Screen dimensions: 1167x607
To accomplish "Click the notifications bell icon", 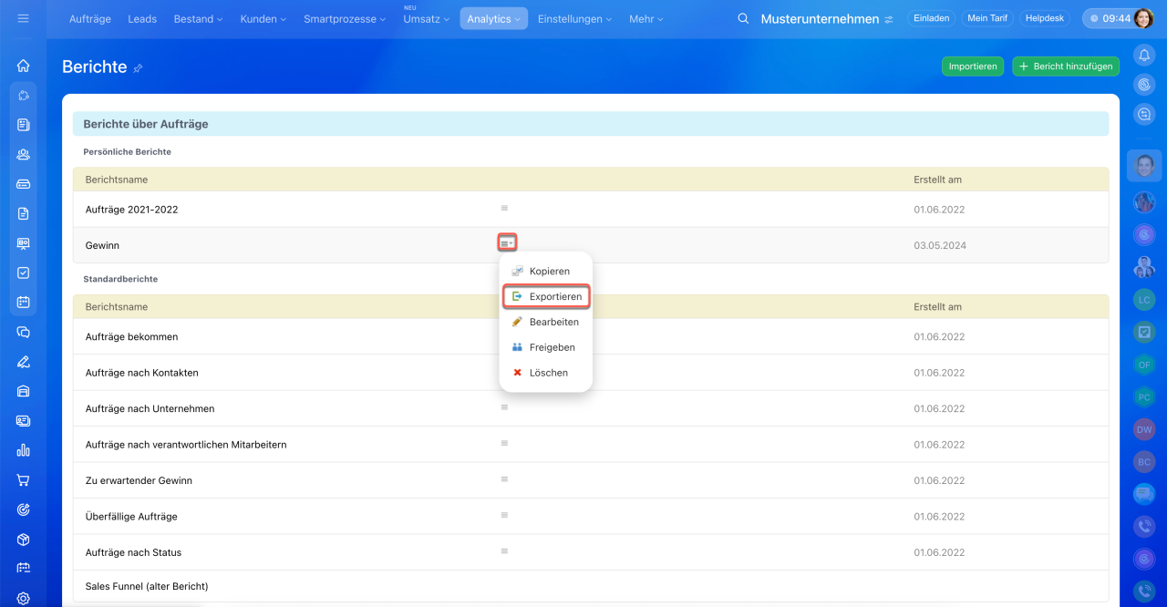I will point(1144,56).
